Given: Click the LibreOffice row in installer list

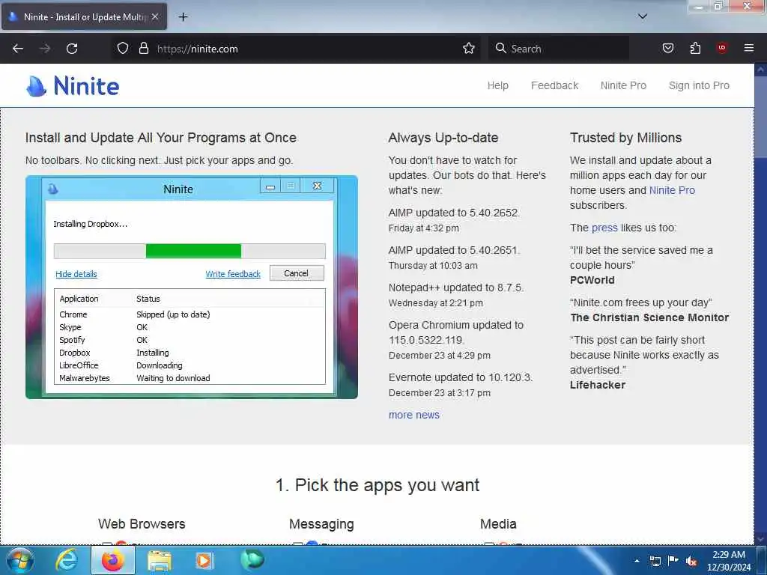Looking at the screenshot, I should click(x=190, y=365).
